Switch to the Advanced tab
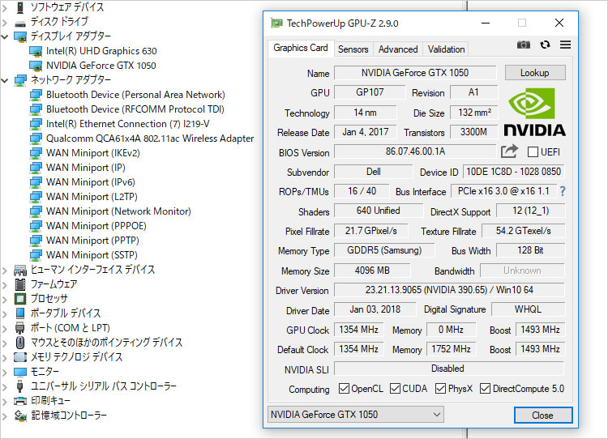This screenshot has width=608, height=439. click(x=398, y=49)
